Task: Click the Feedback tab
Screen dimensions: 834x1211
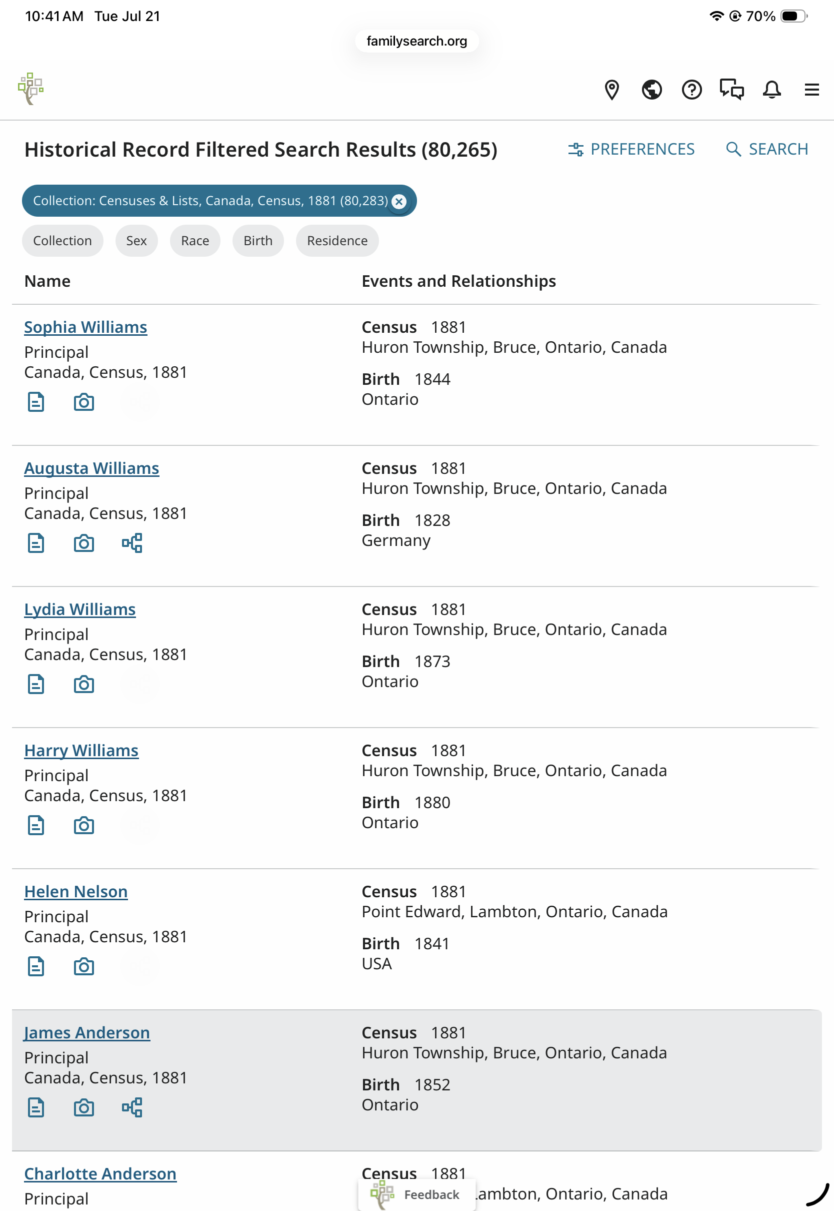Action: click(x=417, y=1195)
